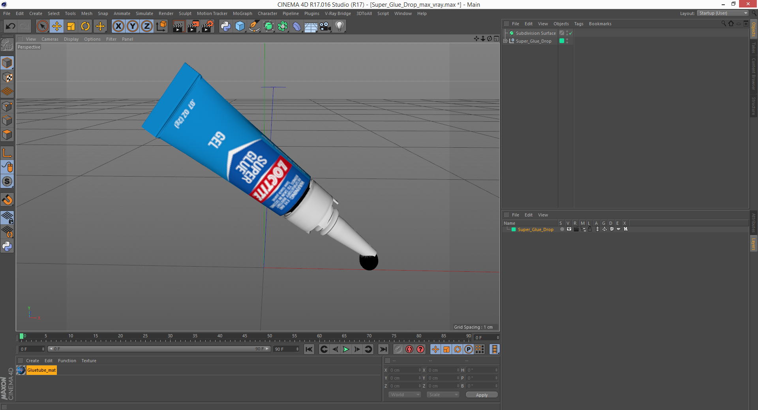Add a Light object
The height and width of the screenshot is (410, 758).
(340, 26)
